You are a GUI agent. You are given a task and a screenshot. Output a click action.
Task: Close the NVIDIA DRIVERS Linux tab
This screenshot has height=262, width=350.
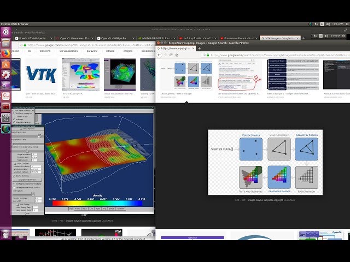click(174, 38)
